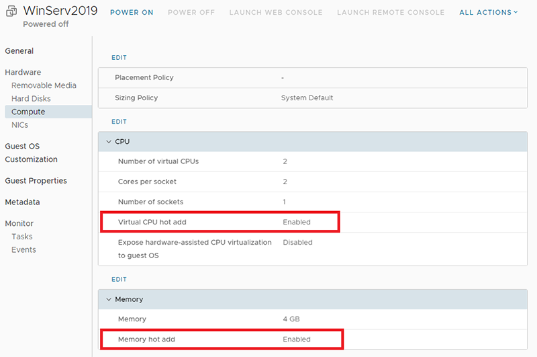Edit the Memory settings
The image size is (537, 357).
pos(119,280)
